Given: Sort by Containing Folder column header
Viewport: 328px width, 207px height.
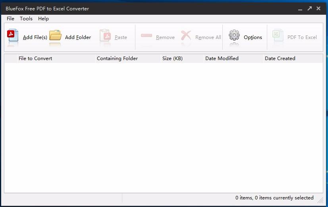Looking at the screenshot, I should [x=128, y=58].
